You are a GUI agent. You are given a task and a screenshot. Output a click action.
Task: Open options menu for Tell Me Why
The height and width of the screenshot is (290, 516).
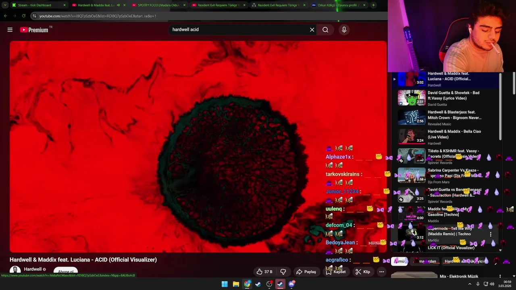pyautogui.click(x=491, y=234)
